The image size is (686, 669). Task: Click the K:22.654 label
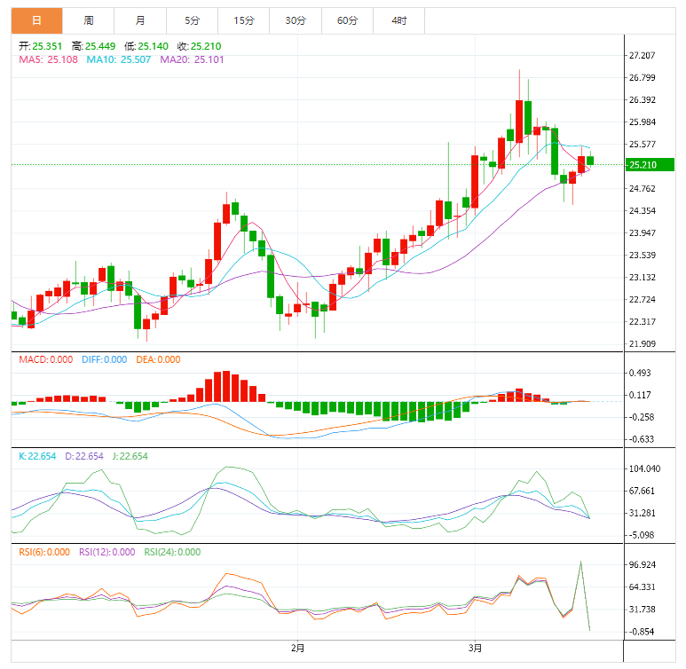coord(37,456)
